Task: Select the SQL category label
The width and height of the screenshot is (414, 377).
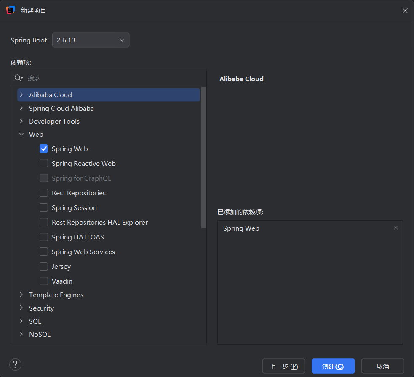Action: [x=35, y=321]
